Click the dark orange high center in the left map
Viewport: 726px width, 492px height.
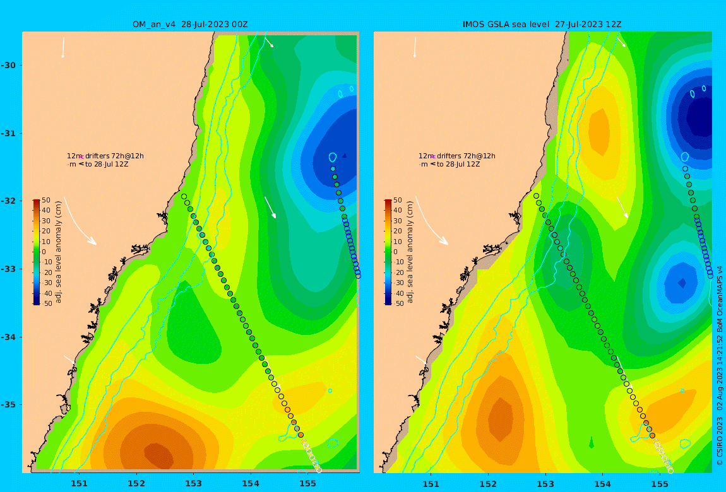tap(158, 455)
